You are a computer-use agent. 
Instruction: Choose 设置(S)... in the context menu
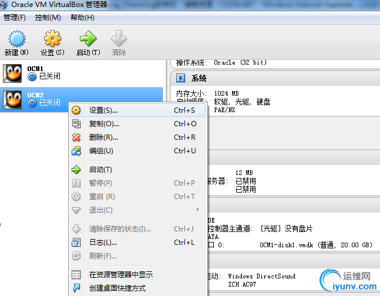click(x=137, y=110)
